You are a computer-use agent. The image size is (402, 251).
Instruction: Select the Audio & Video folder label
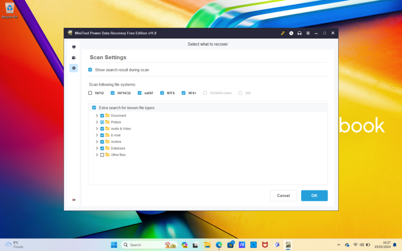(121, 129)
